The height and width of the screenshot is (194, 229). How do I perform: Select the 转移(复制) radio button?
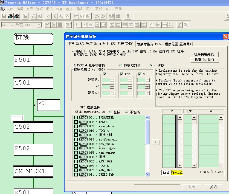click(121, 65)
